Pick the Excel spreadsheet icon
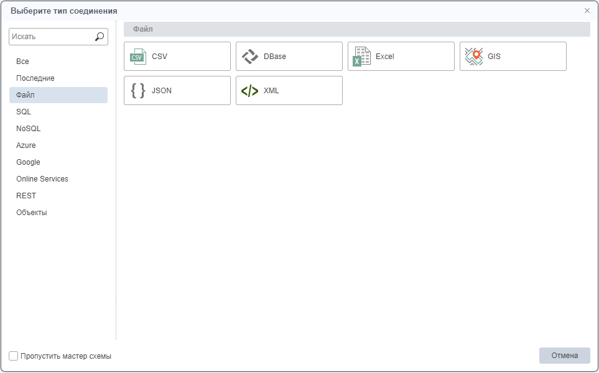Screen dimensions: 599x373 pos(361,57)
